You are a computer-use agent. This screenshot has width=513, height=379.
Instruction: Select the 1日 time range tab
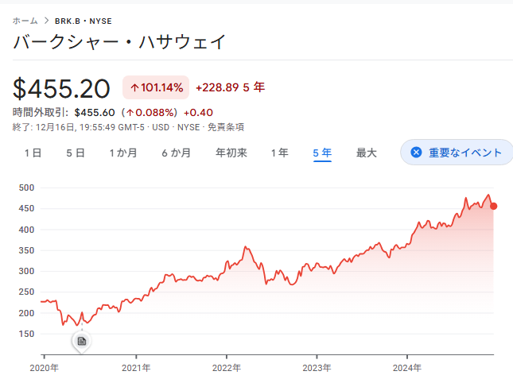(33, 153)
